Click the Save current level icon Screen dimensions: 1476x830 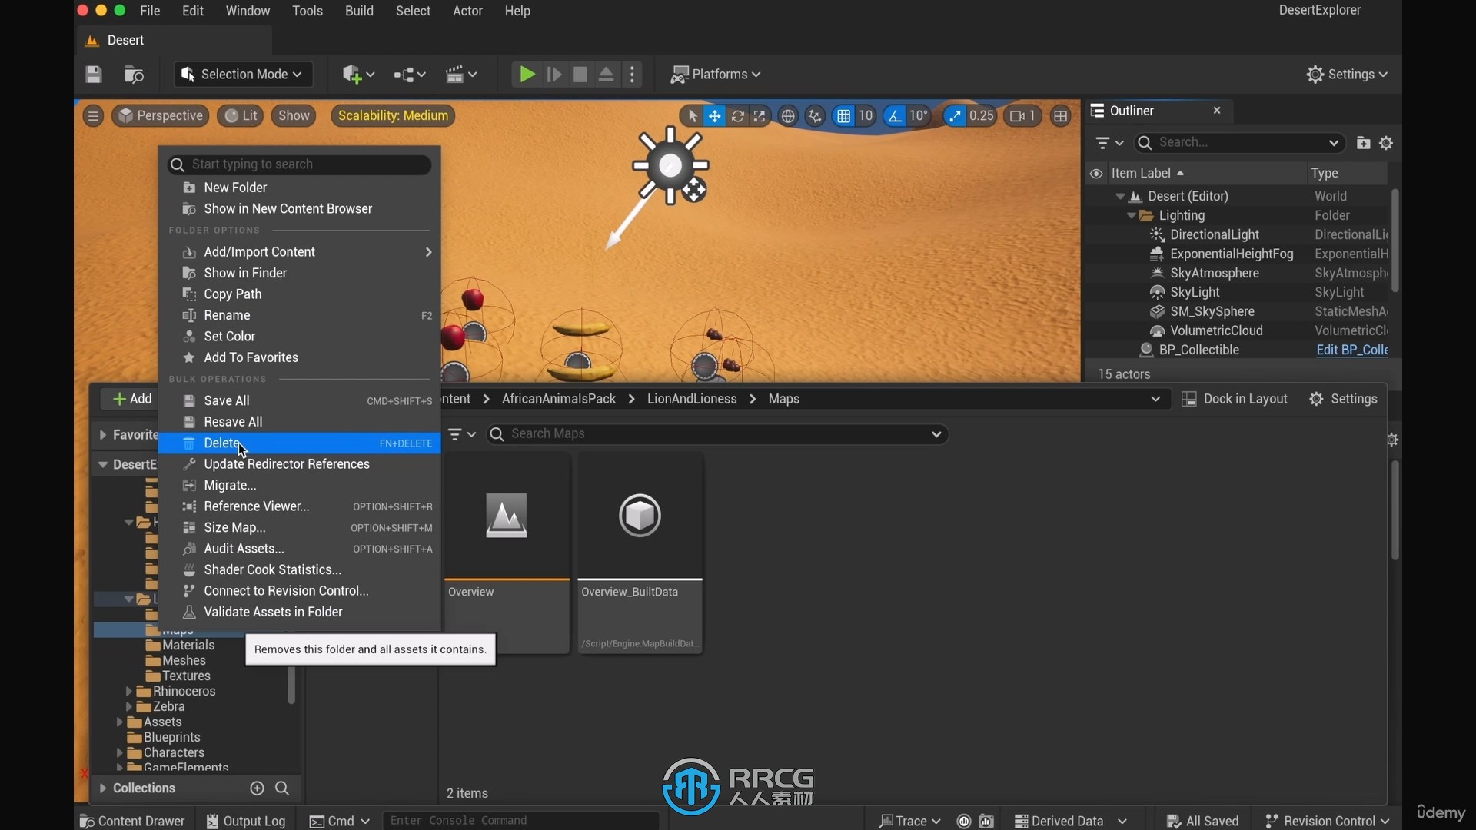[x=94, y=75]
